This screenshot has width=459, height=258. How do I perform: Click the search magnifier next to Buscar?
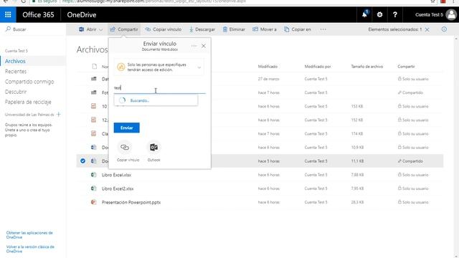pyautogui.click(x=8, y=29)
